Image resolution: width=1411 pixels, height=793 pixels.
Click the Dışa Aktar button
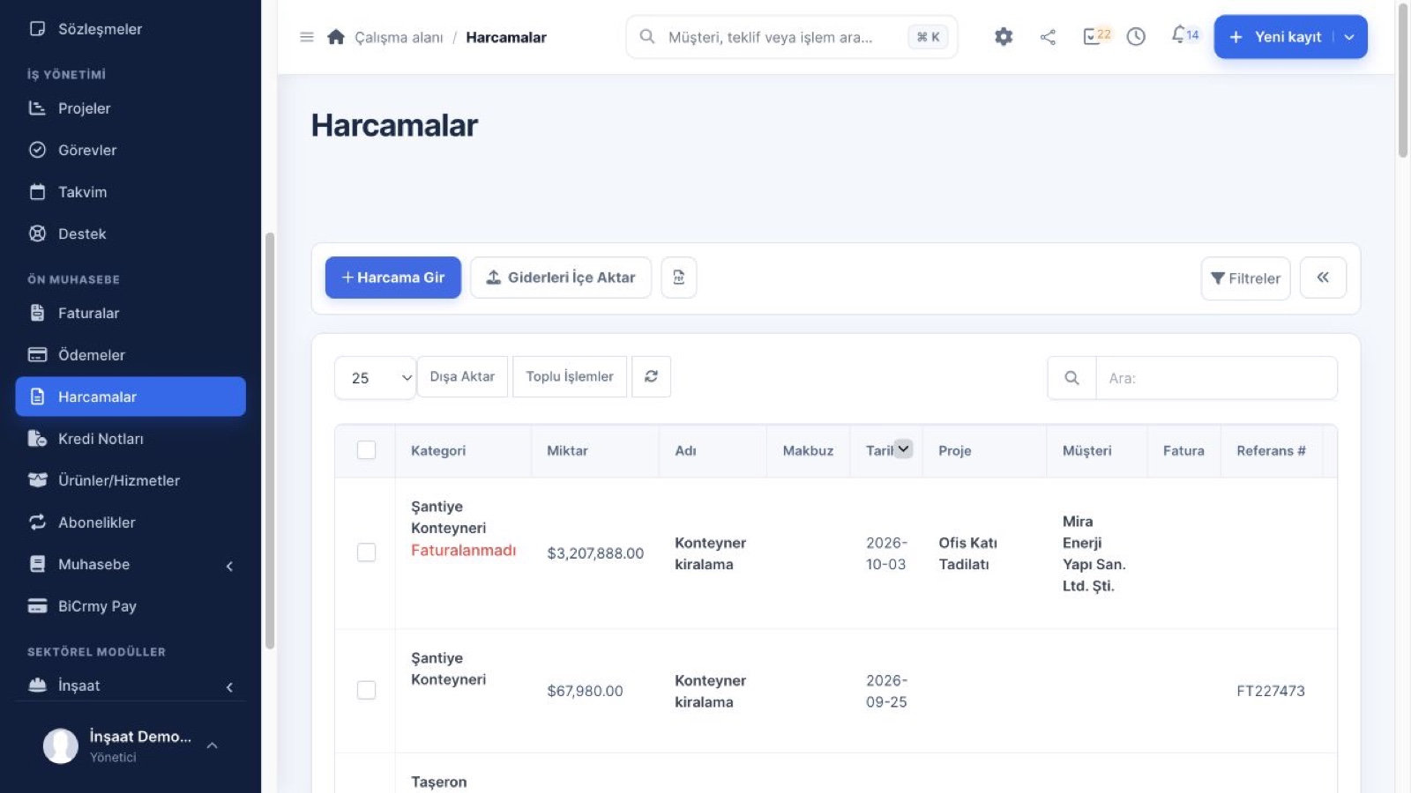coord(462,376)
